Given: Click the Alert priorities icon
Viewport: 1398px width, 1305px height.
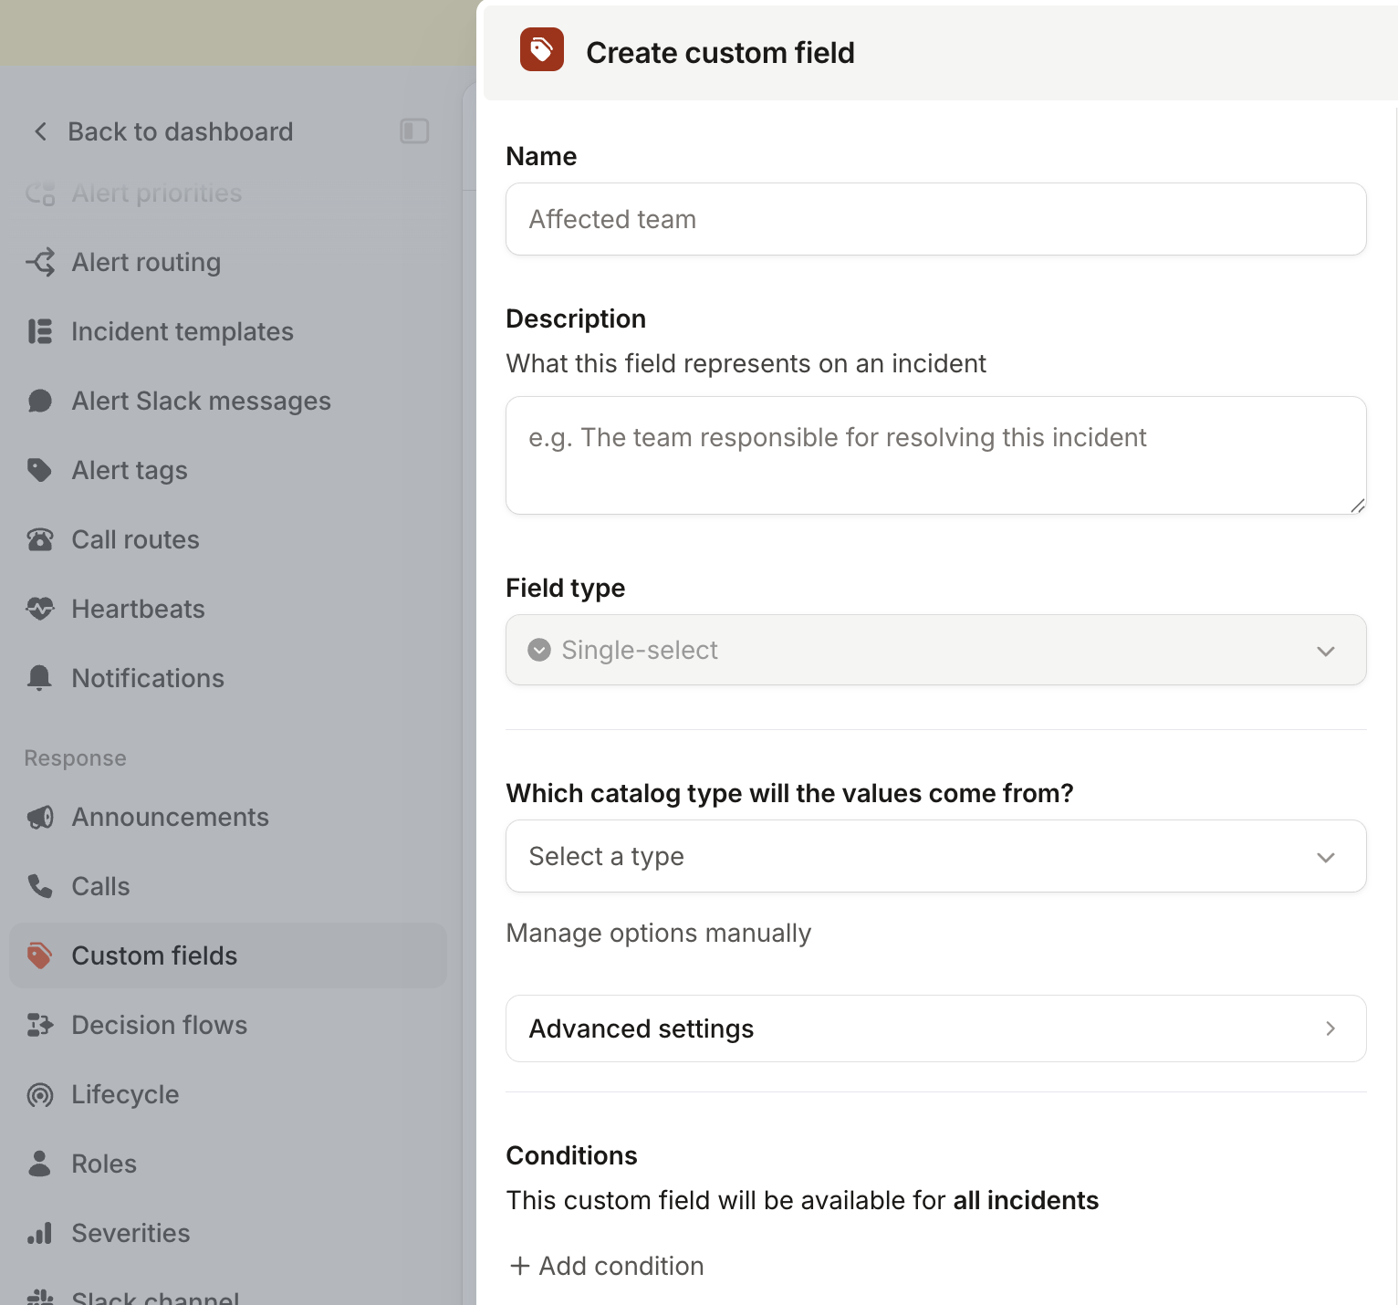Looking at the screenshot, I should pyautogui.click(x=40, y=193).
